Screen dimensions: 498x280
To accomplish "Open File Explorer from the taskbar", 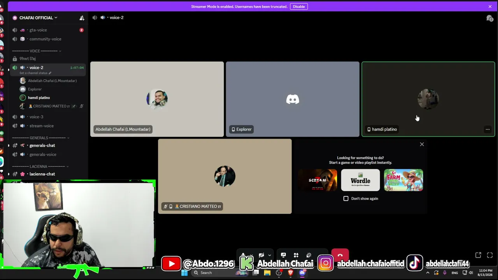I will tap(267, 273).
